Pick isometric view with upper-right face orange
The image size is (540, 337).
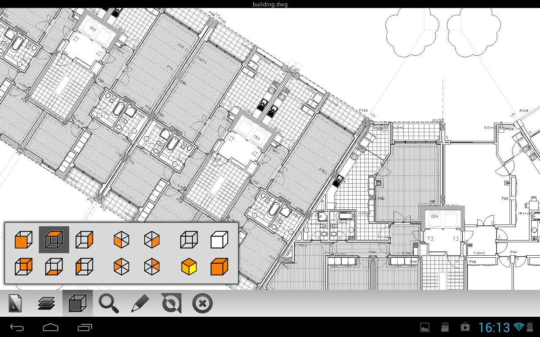(152, 267)
